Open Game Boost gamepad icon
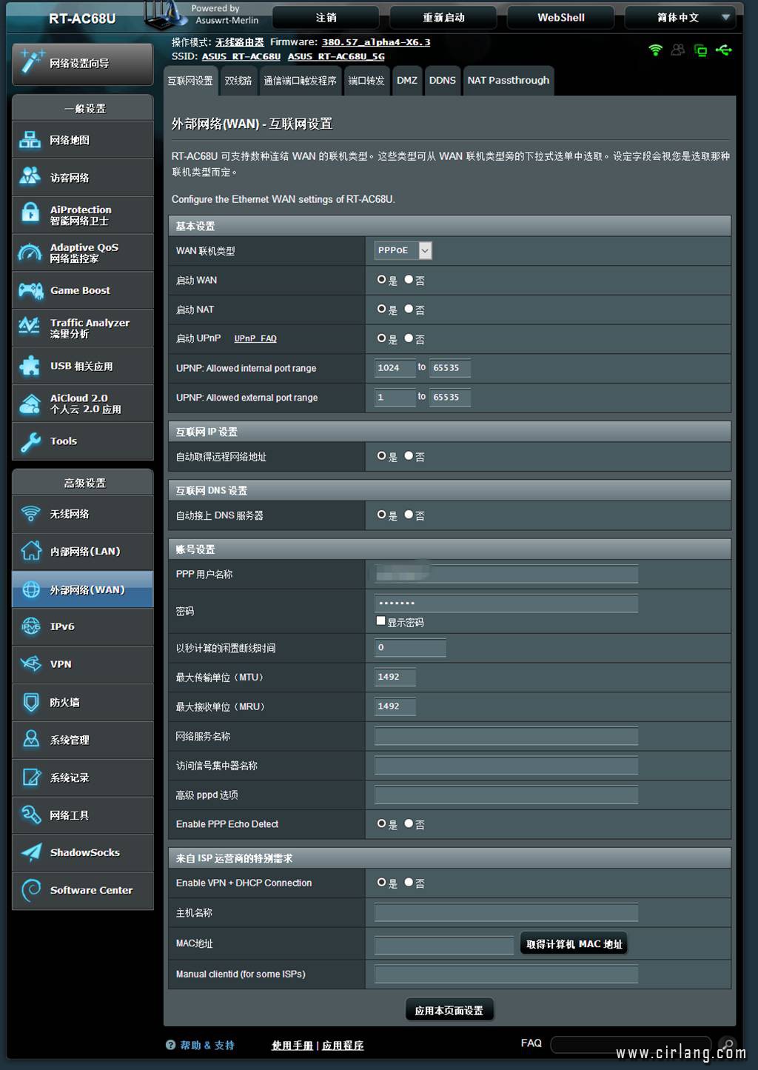This screenshot has height=1070, width=758. [x=30, y=291]
